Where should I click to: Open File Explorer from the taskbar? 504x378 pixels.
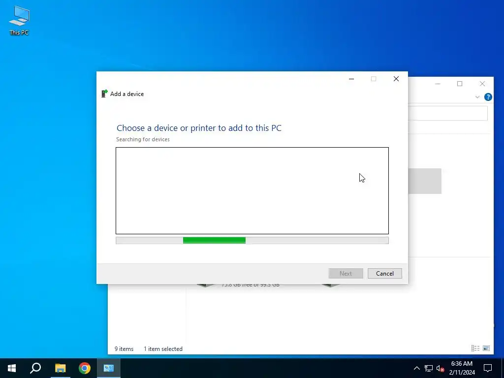click(60, 368)
